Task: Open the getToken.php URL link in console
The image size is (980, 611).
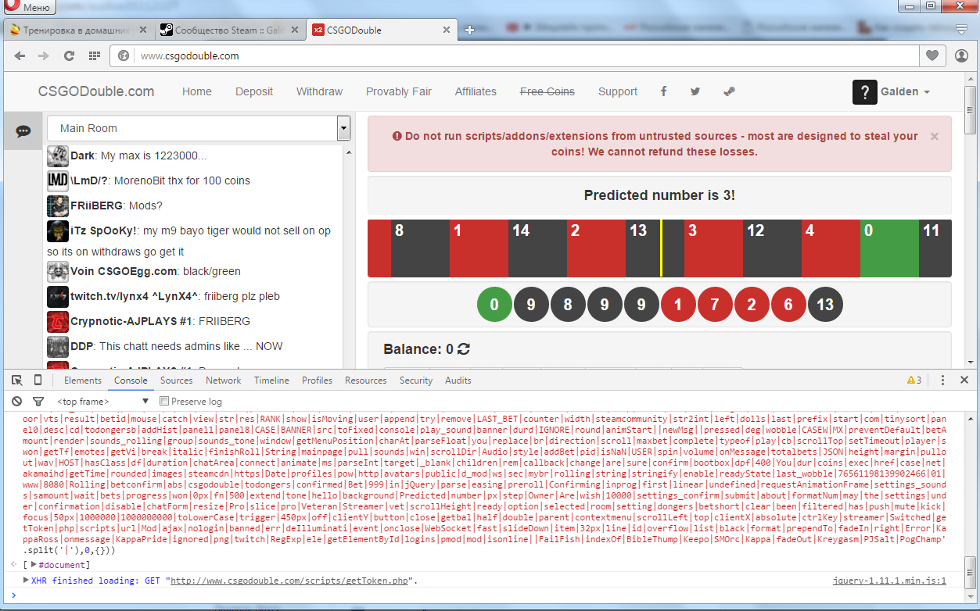Action: (x=290, y=581)
